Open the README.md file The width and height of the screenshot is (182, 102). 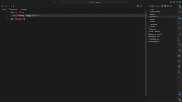[155, 39]
